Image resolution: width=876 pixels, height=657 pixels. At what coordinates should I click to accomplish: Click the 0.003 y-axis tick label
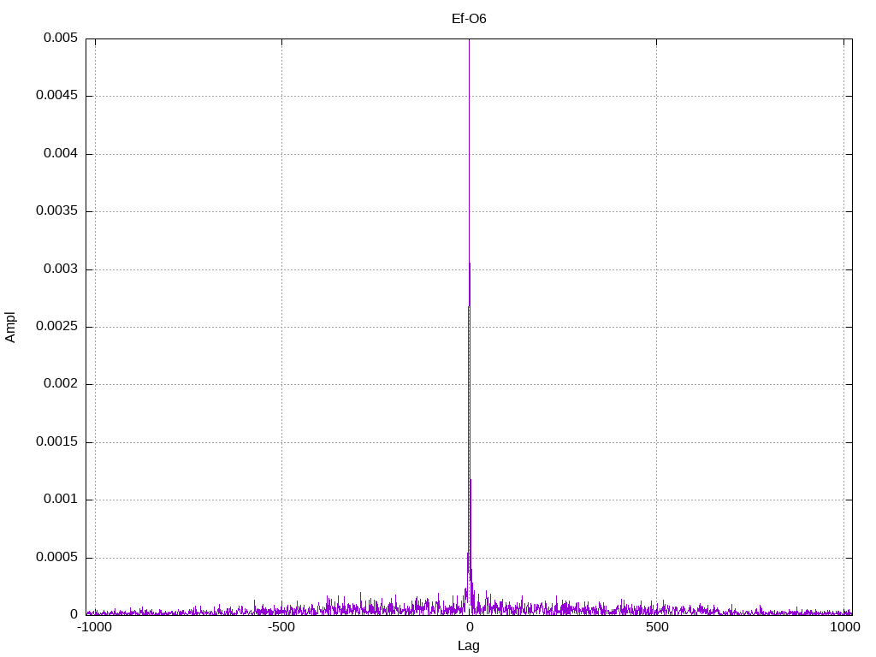pyautogui.click(x=61, y=269)
